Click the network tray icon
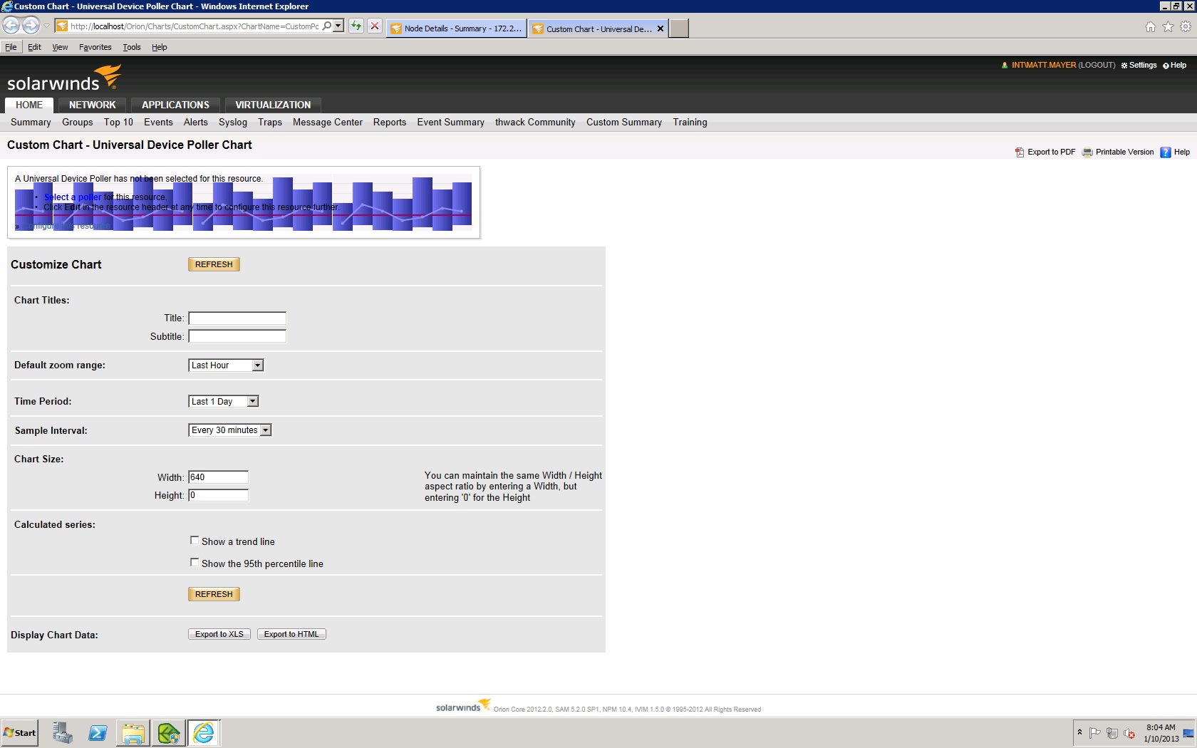Screen dimensions: 1197x748 pos(1111,733)
